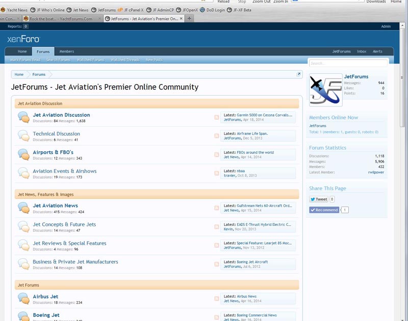
Task: Open RSS feed icon for Jet Aviation News
Action: 216,208
